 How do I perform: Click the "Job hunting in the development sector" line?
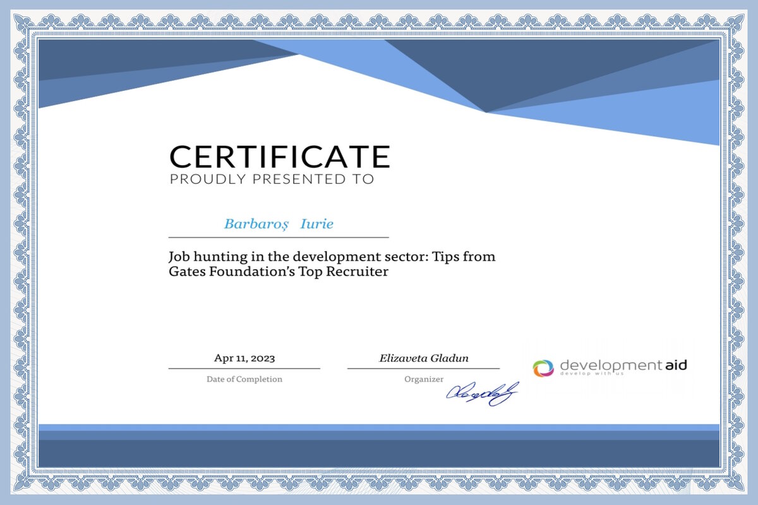click(x=332, y=257)
